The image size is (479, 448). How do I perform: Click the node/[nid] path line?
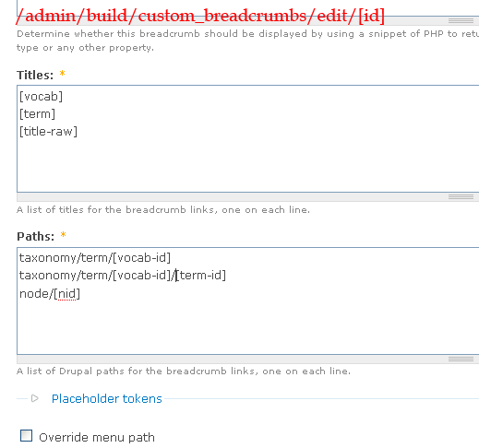point(50,294)
